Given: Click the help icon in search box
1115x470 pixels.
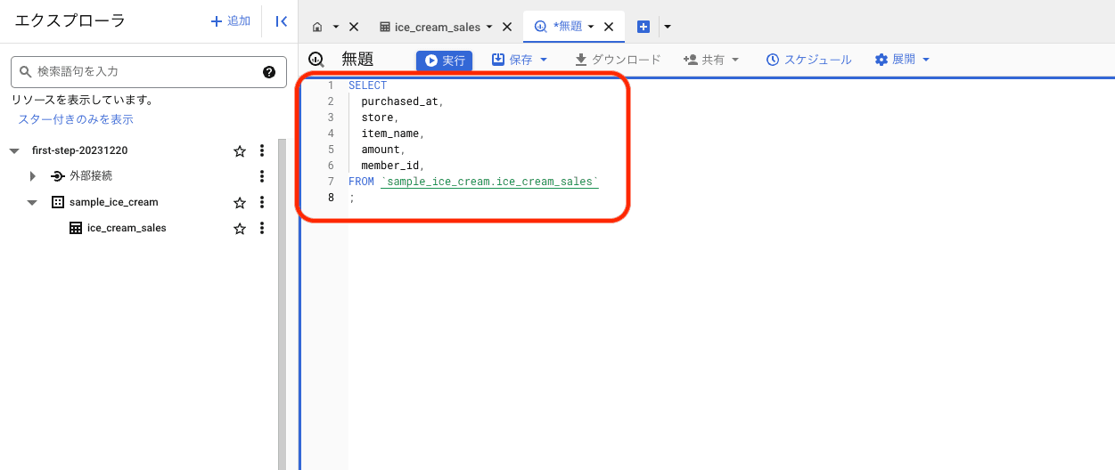Looking at the screenshot, I should (x=269, y=72).
